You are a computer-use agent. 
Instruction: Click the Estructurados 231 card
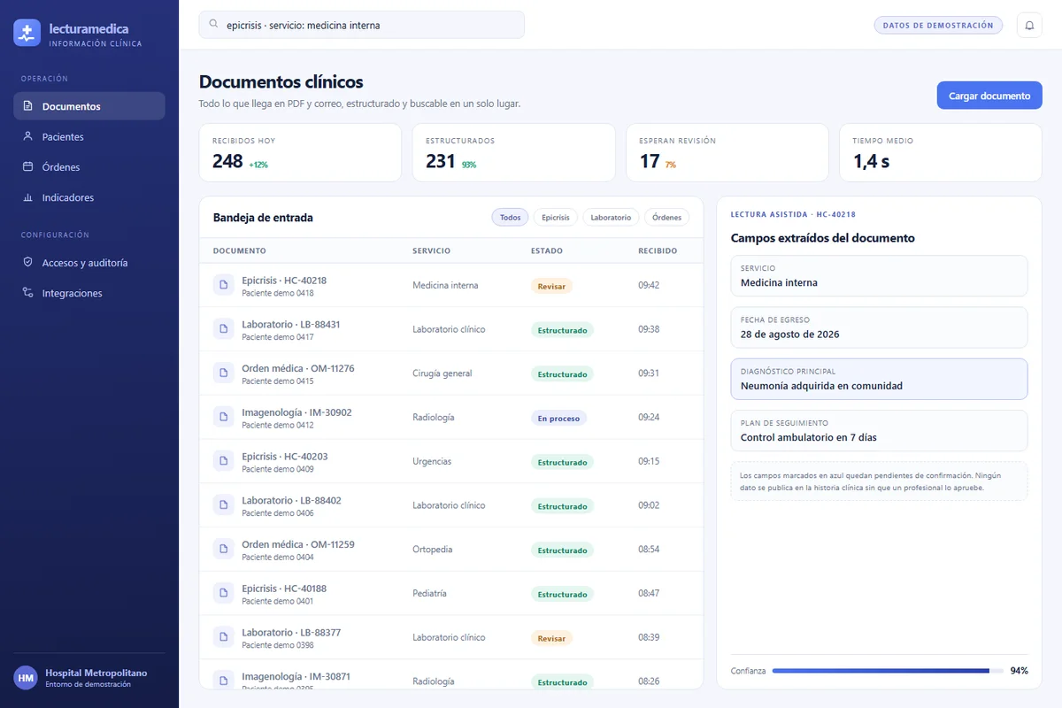[x=514, y=152]
